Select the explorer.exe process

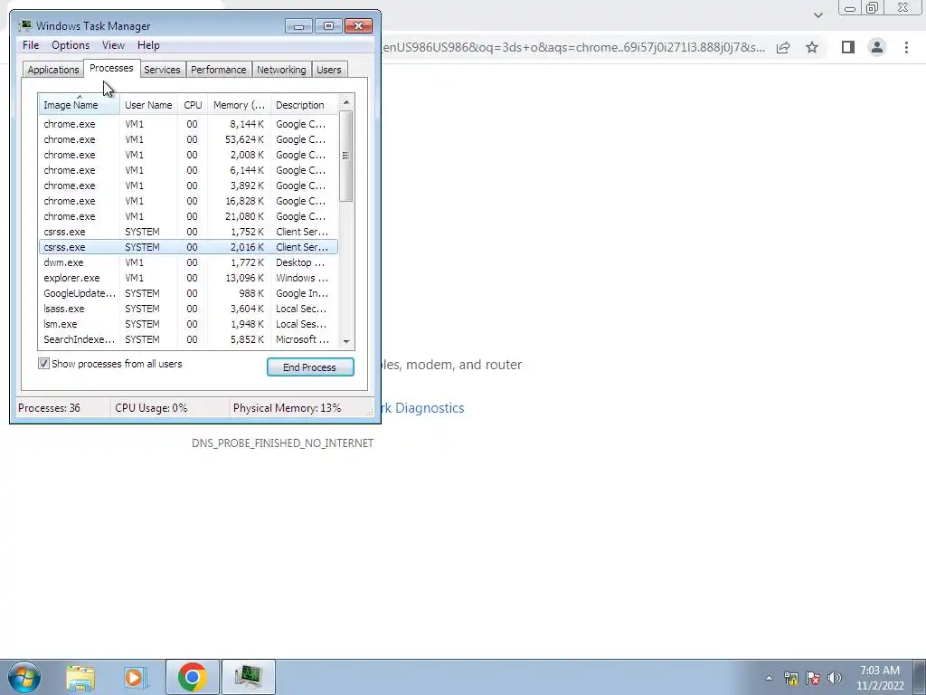(x=188, y=278)
